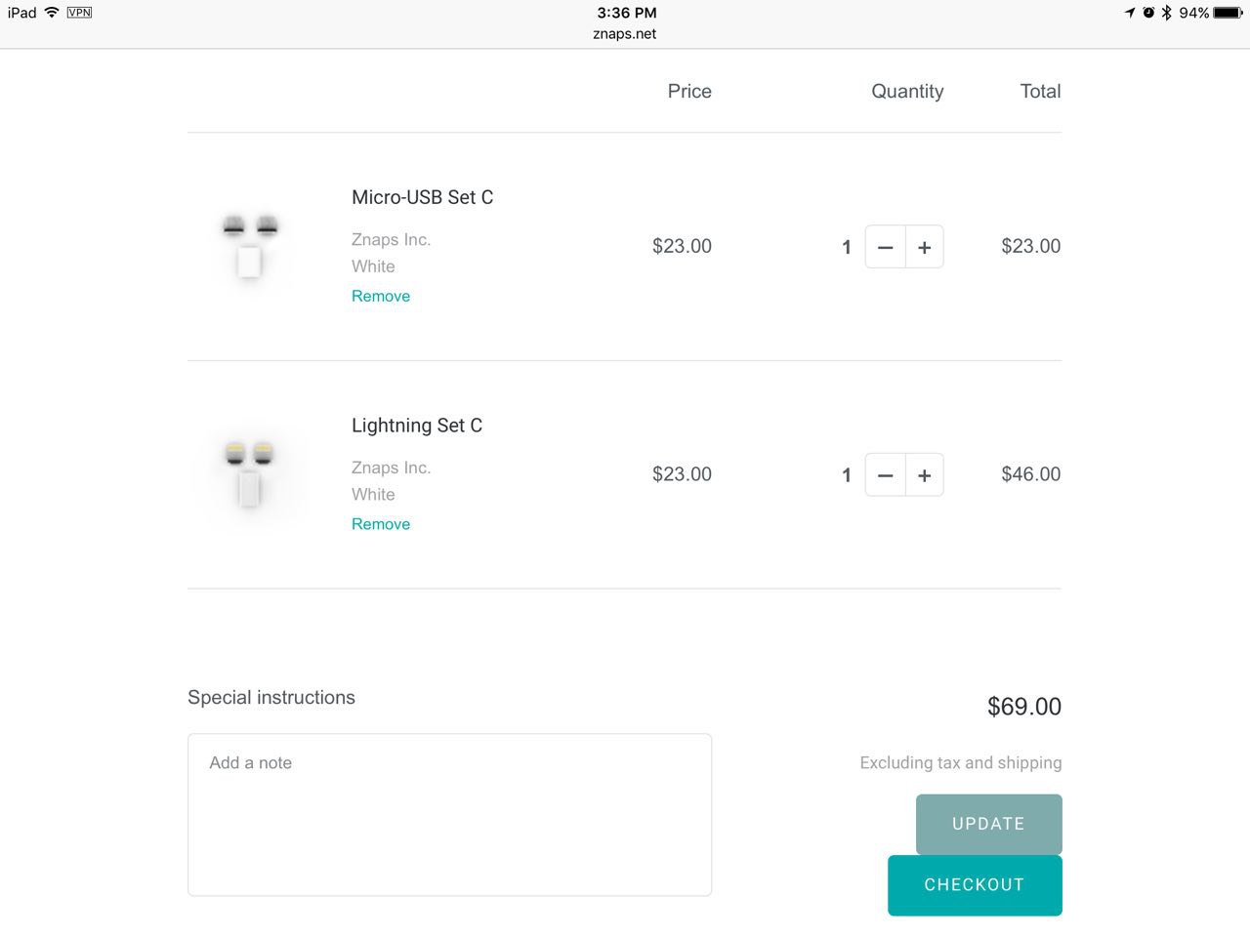
Task: Decrease Micro-USB Set C quantity with minus
Action: (885, 247)
